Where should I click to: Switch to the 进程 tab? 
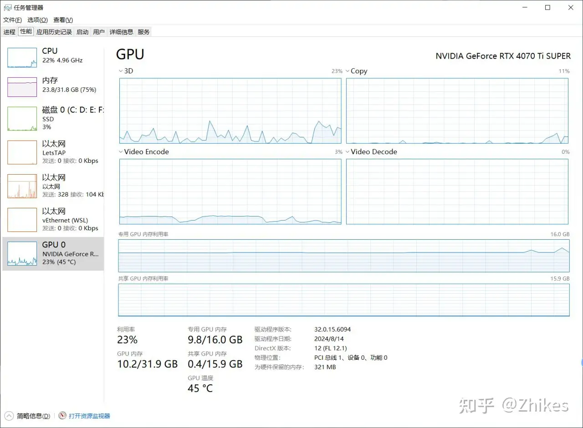(9, 32)
